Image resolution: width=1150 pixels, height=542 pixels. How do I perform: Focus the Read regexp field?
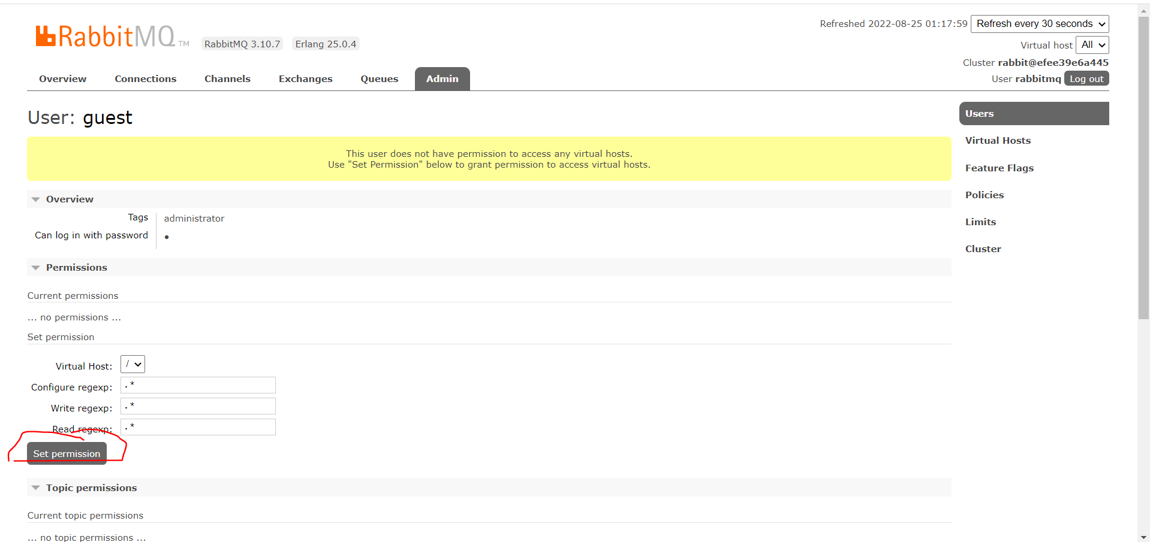click(198, 427)
